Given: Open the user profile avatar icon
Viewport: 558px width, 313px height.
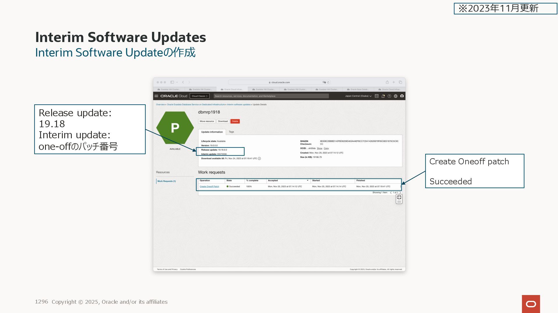Looking at the screenshot, I should pos(402,96).
